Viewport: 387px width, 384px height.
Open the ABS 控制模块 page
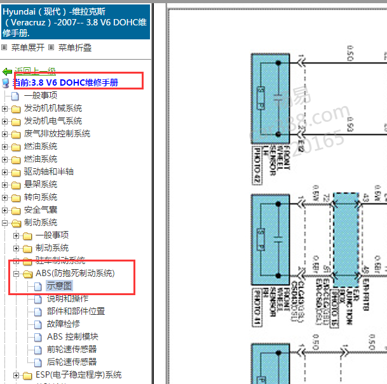[72, 336]
